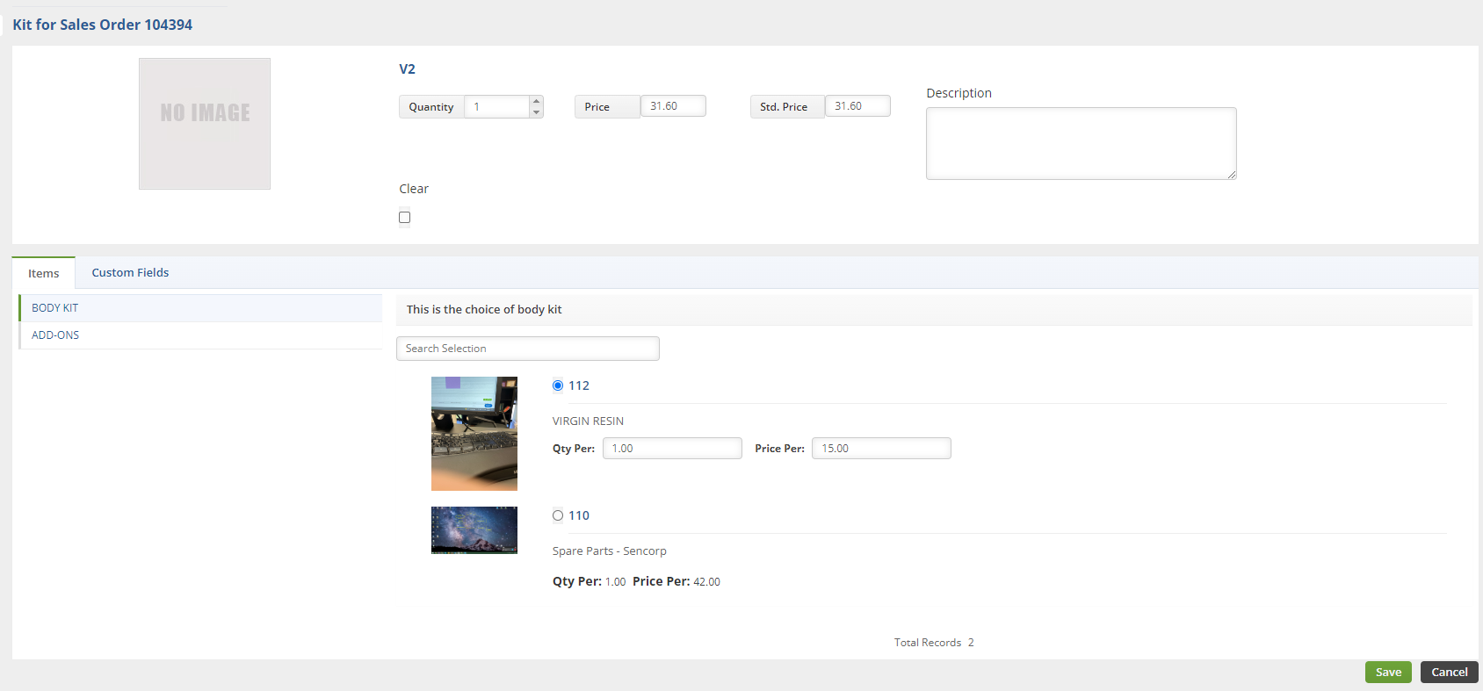
Task: Edit Price Per field showing 15.00
Action: (881, 449)
